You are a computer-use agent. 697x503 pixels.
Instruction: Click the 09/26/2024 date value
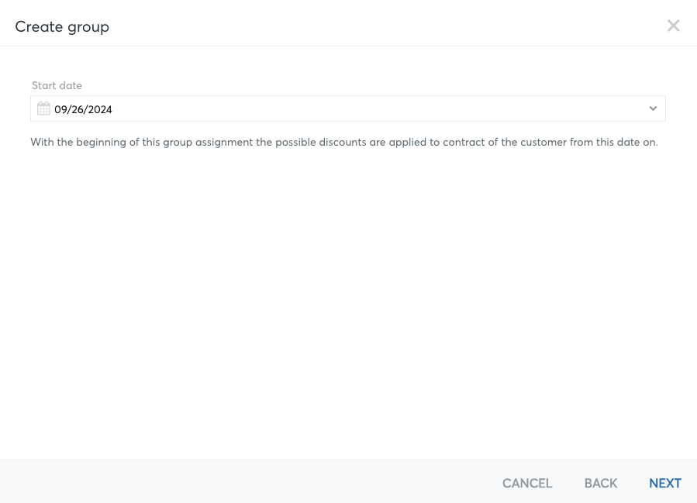pos(83,109)
